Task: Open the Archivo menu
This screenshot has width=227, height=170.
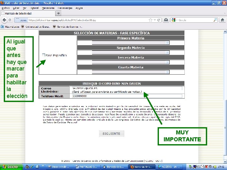Action: pos(6,8)
